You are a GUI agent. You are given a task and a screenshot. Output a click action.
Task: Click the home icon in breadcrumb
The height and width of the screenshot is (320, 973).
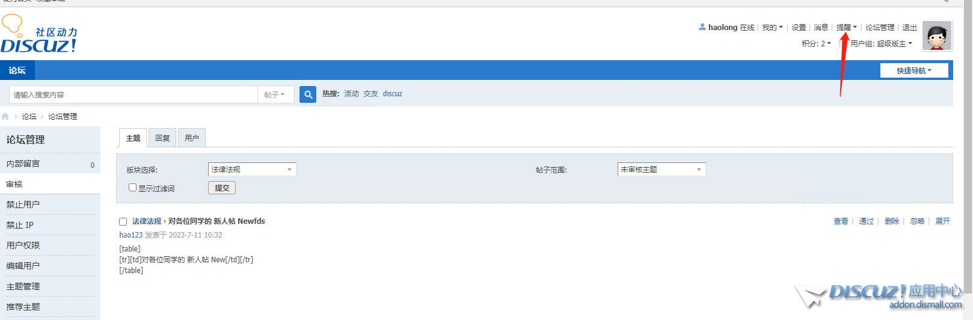click(5, 117)
